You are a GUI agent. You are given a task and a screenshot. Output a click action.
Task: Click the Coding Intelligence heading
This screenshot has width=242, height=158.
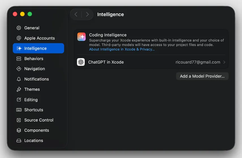click(108, 35)
